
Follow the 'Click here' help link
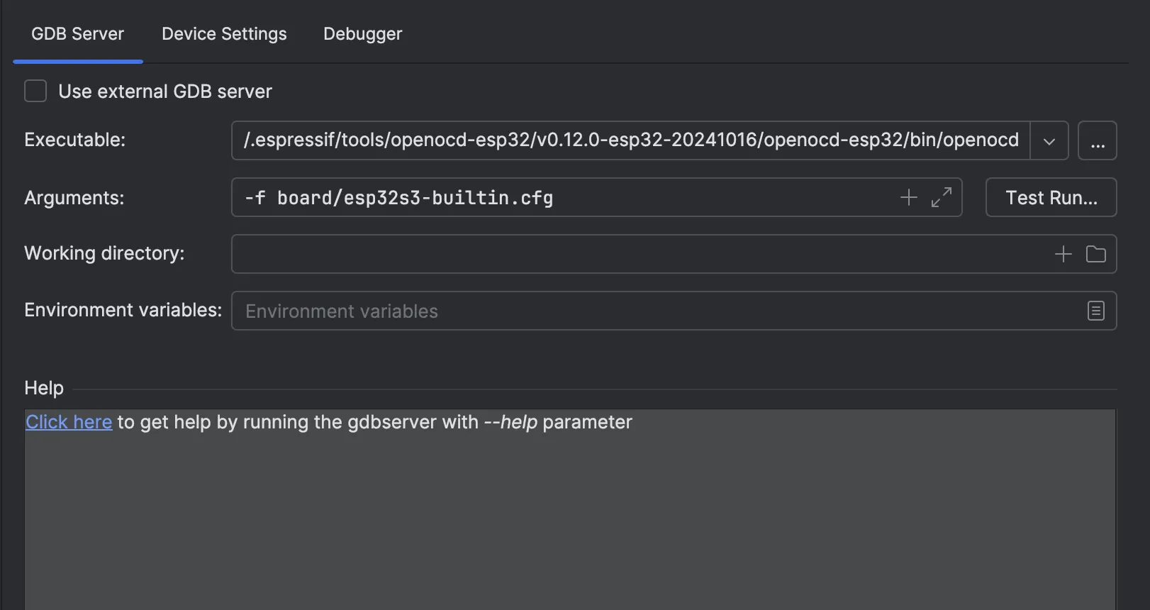pos(69,422)
